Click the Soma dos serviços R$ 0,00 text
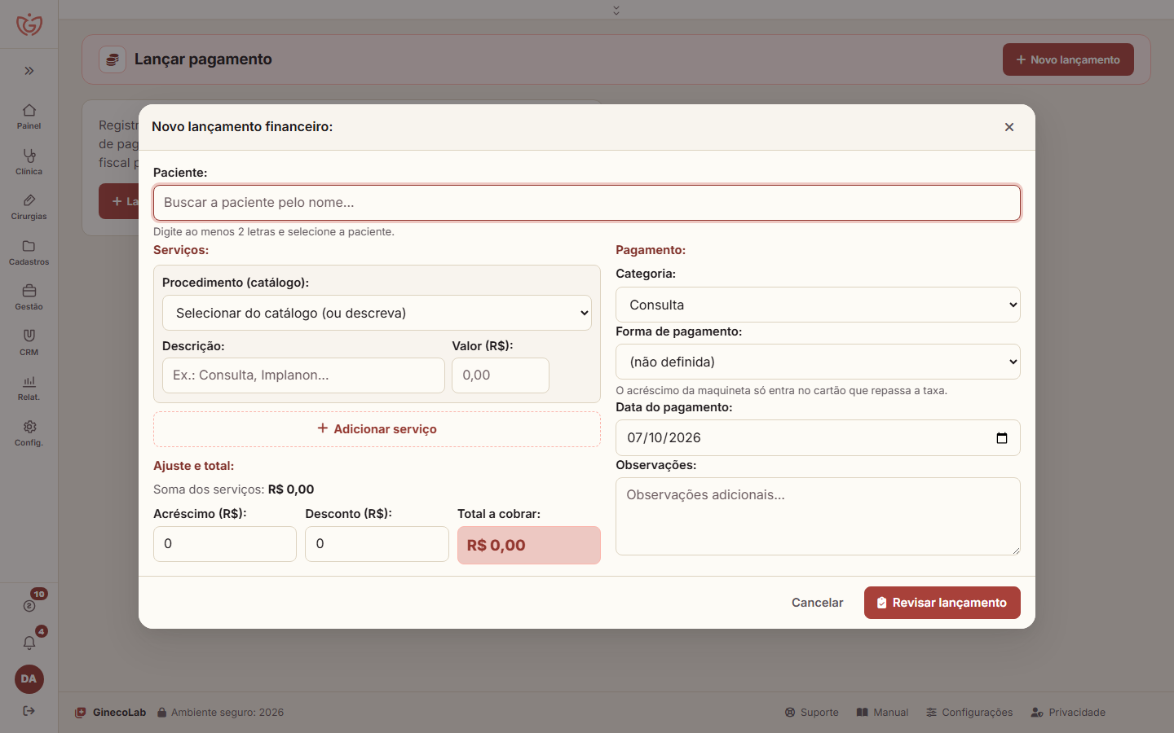Image resolution: width=1174 pixels, height=733 pixels. 234,489
